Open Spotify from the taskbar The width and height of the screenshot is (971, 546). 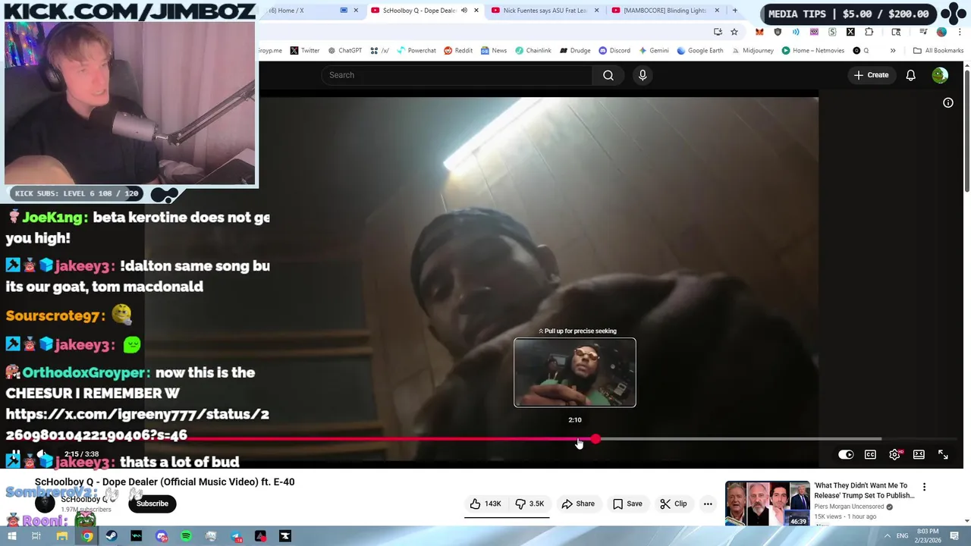(x=186, y=536)
